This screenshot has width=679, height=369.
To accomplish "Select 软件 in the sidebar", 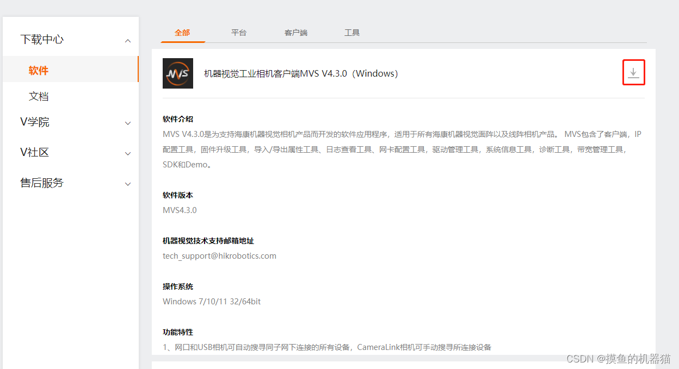I will 71,69.
